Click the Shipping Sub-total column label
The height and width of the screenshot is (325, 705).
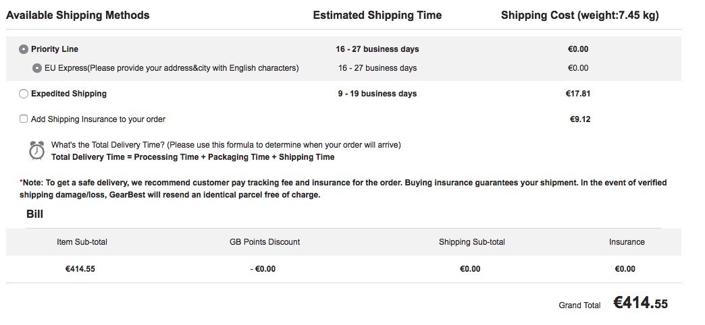pyautogui.click(x=471, y=242)
